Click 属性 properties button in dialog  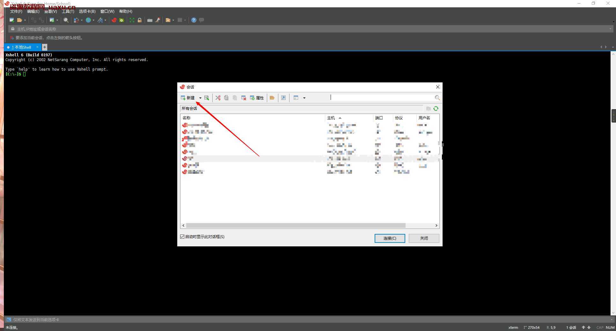(x=257, y=98)
